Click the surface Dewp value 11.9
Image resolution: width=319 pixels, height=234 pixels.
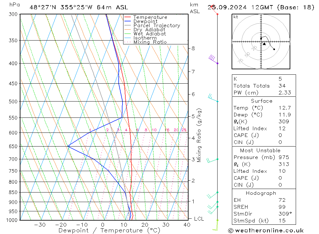point(285,115)
